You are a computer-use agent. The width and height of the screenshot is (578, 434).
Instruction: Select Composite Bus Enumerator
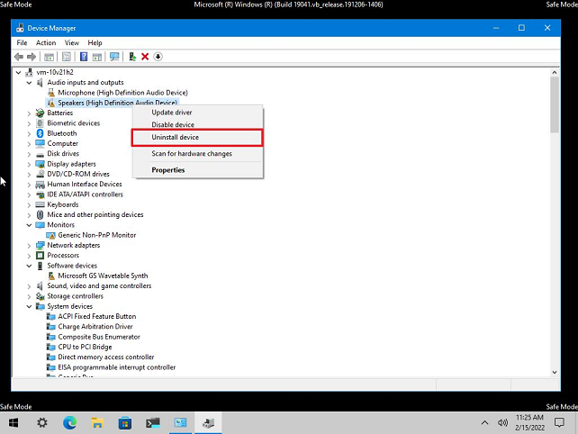[99, 337]
